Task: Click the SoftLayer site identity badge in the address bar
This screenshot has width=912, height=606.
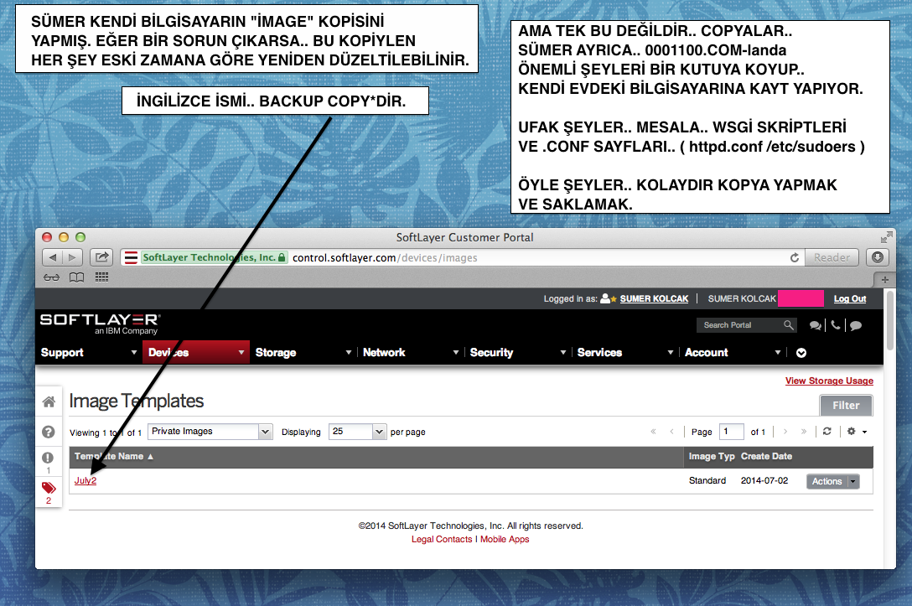Action: pos(215,257)
